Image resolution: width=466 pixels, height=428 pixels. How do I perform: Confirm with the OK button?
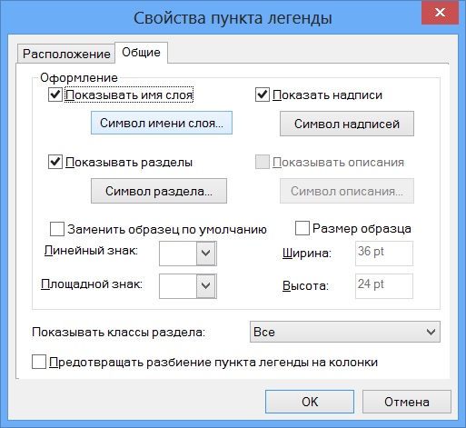[310, 402]
